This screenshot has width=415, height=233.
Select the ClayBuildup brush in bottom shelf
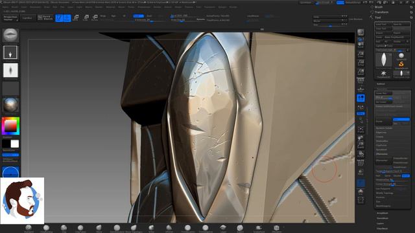tap(46, 228)
